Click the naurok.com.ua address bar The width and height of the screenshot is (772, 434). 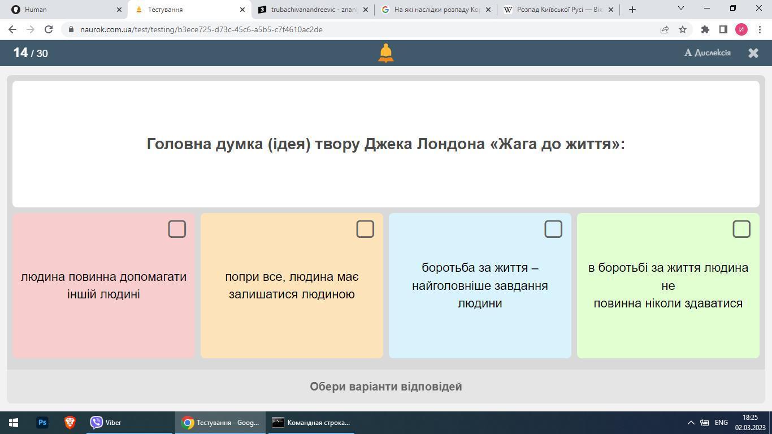click(x=362, y=29)
